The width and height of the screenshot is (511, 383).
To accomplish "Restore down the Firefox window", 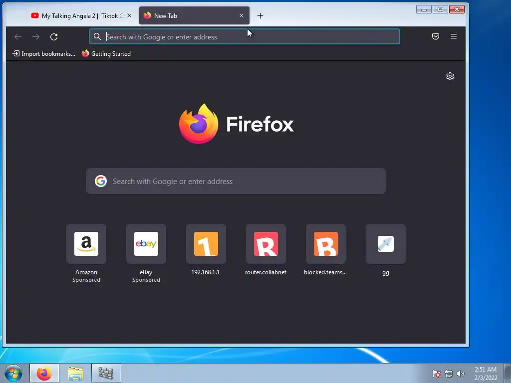I will (440, 9).
